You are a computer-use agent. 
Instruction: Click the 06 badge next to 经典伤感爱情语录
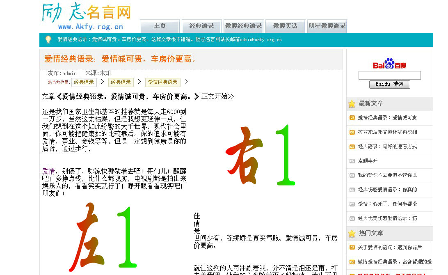352,190
